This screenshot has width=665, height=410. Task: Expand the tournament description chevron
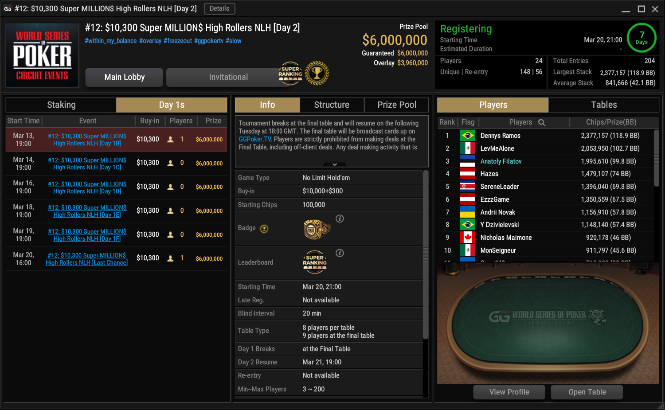pos(335,164)
